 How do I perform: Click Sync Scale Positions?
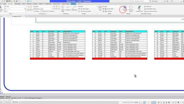click(151, 11)
